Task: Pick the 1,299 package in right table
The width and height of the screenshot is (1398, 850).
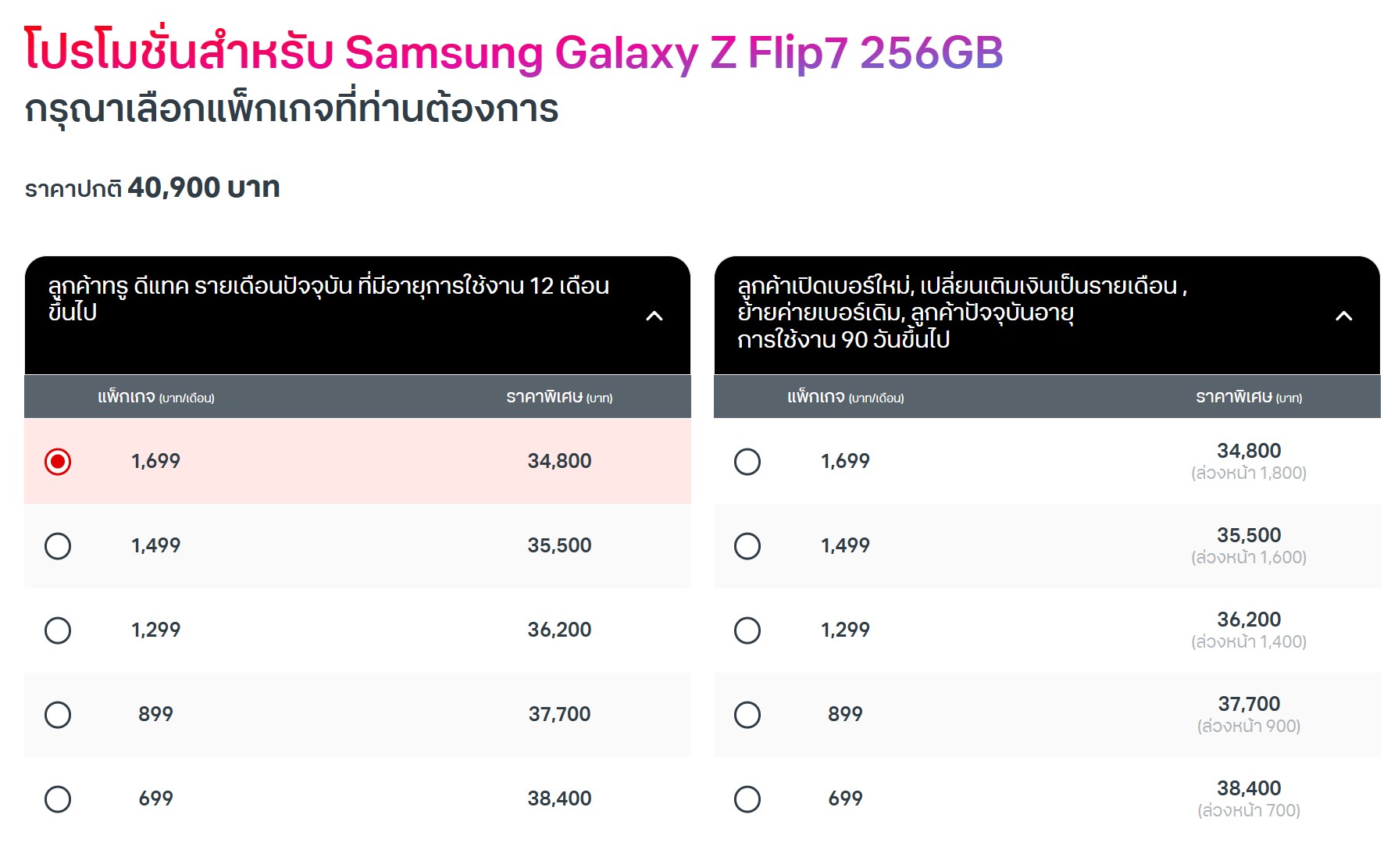Action: (x=747, y=630)
